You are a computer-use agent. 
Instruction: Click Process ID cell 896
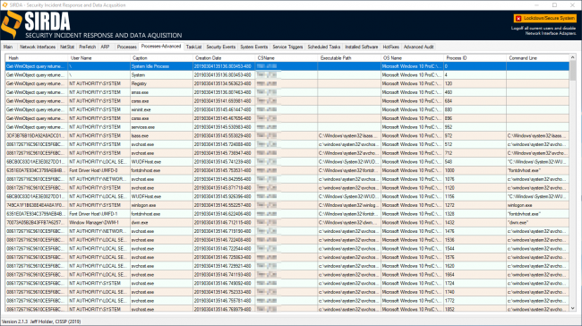tap(475, 118)
